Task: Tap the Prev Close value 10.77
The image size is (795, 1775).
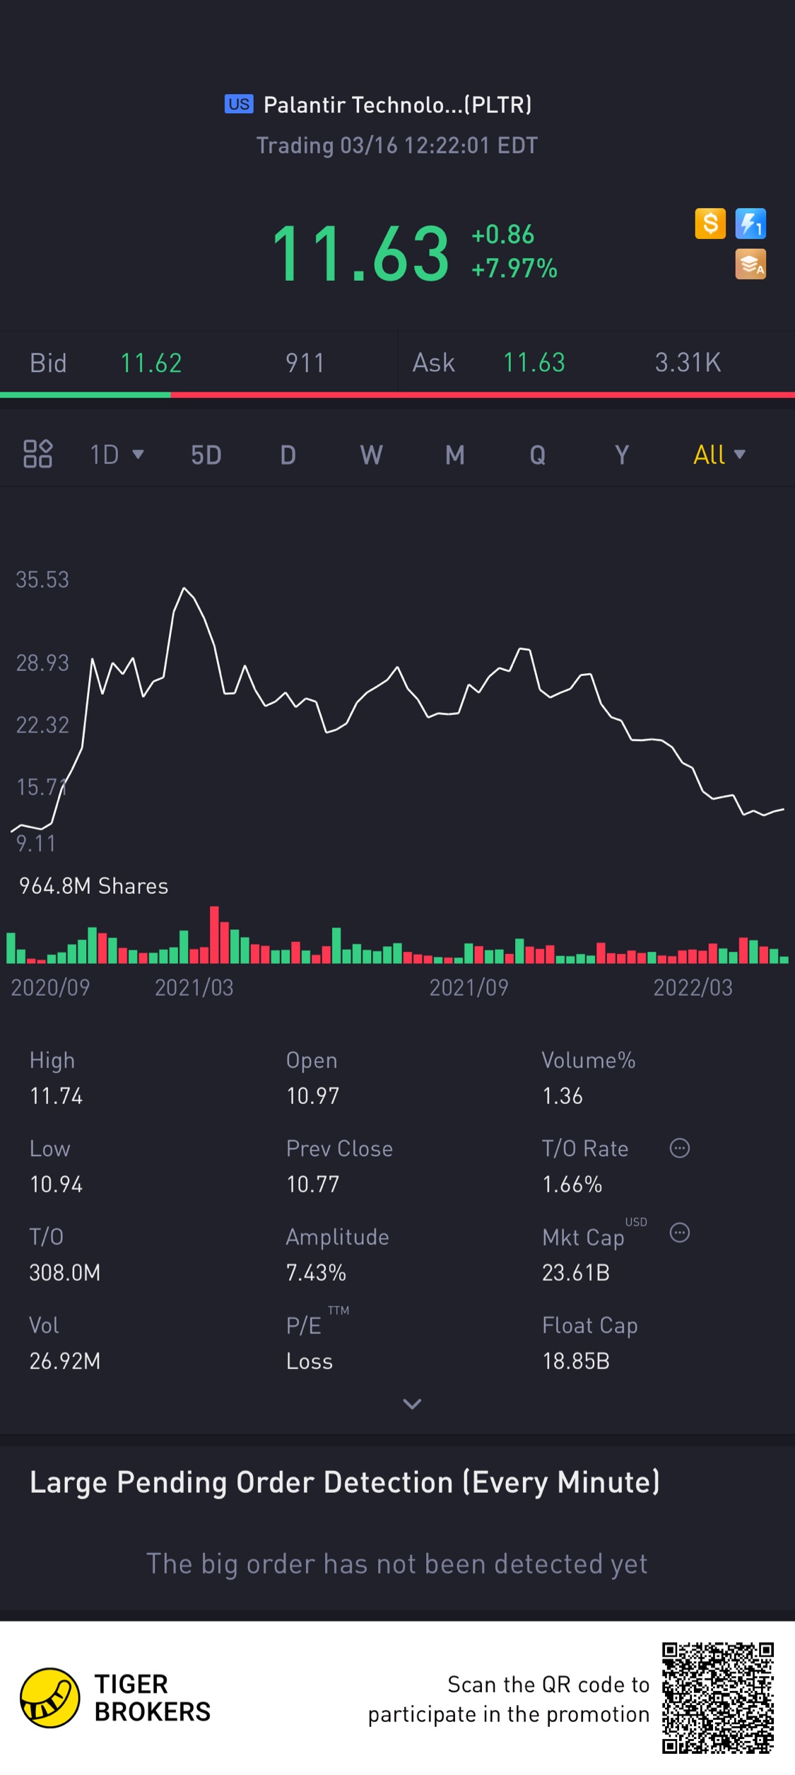Action: (313, 1184)
